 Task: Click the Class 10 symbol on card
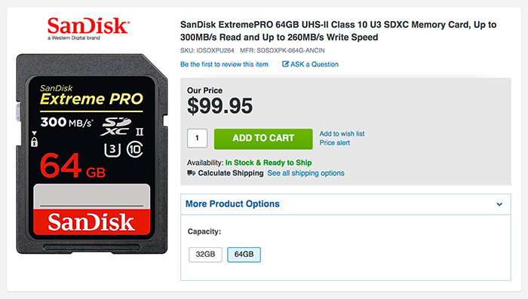click(135, 149)
